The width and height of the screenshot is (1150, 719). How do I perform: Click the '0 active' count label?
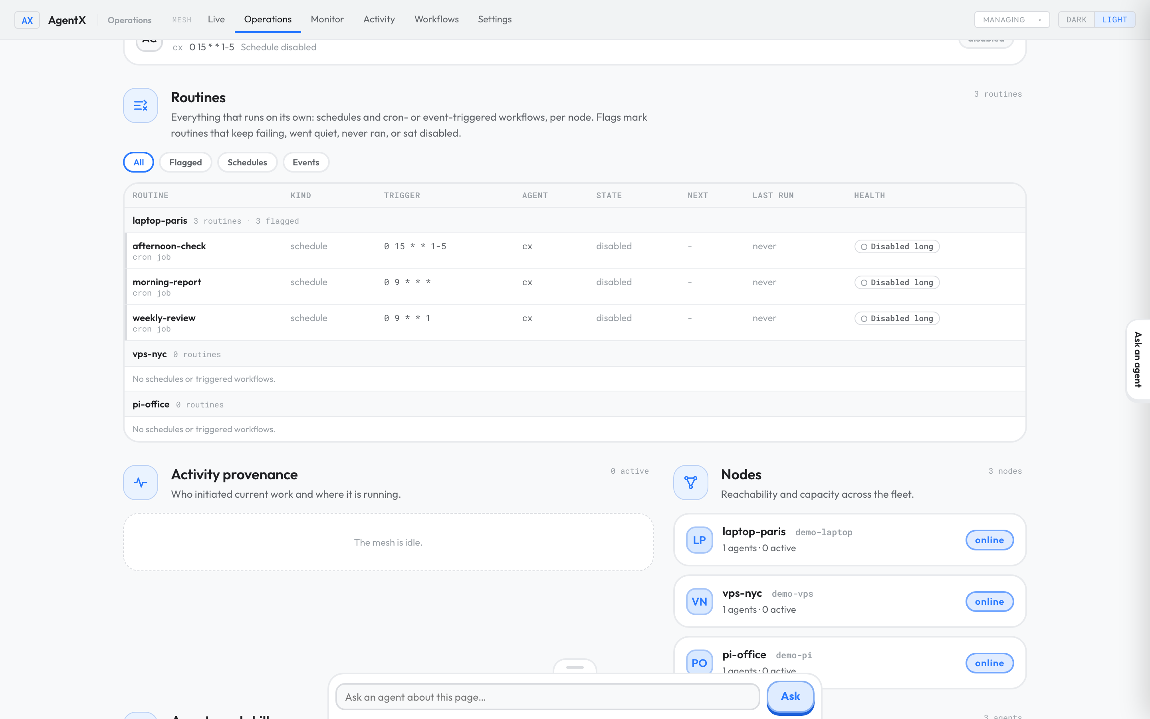(x=629, y=471)
